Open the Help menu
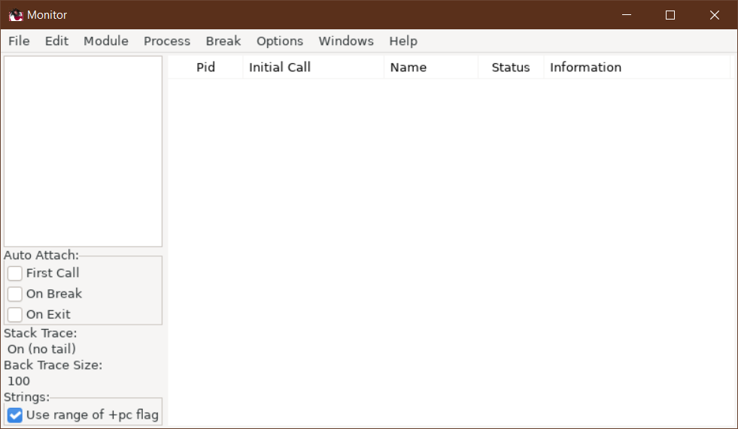This screenshot has height=429, width=738. [x=403, y=41]
